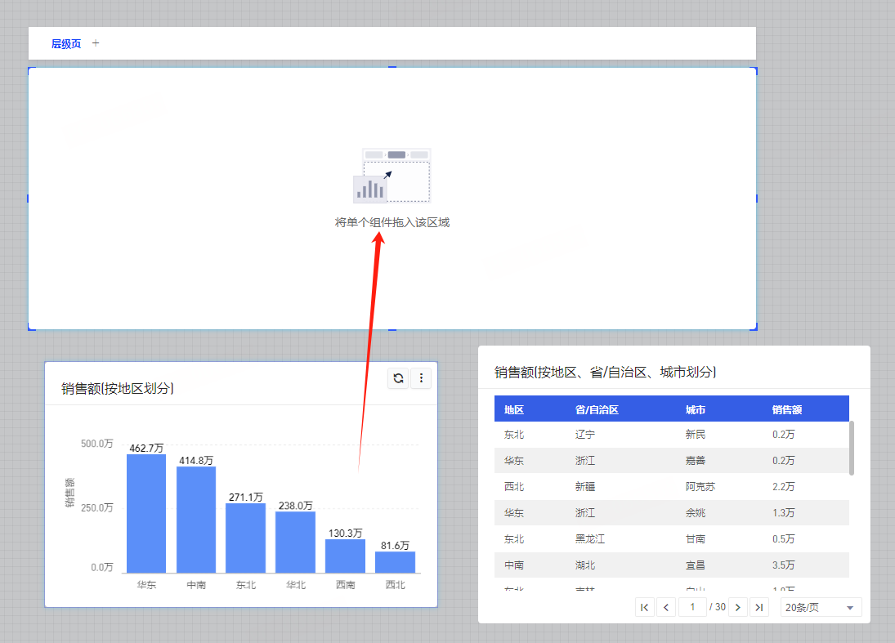Image resolution: width=895 pixels, height=643 pixels.
Task: Switch to the 层级页 tab
Action: click(66, 44)
